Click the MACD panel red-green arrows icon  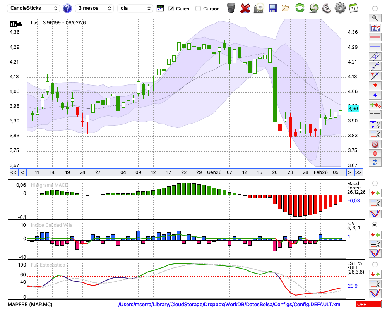tap(375, 193)
